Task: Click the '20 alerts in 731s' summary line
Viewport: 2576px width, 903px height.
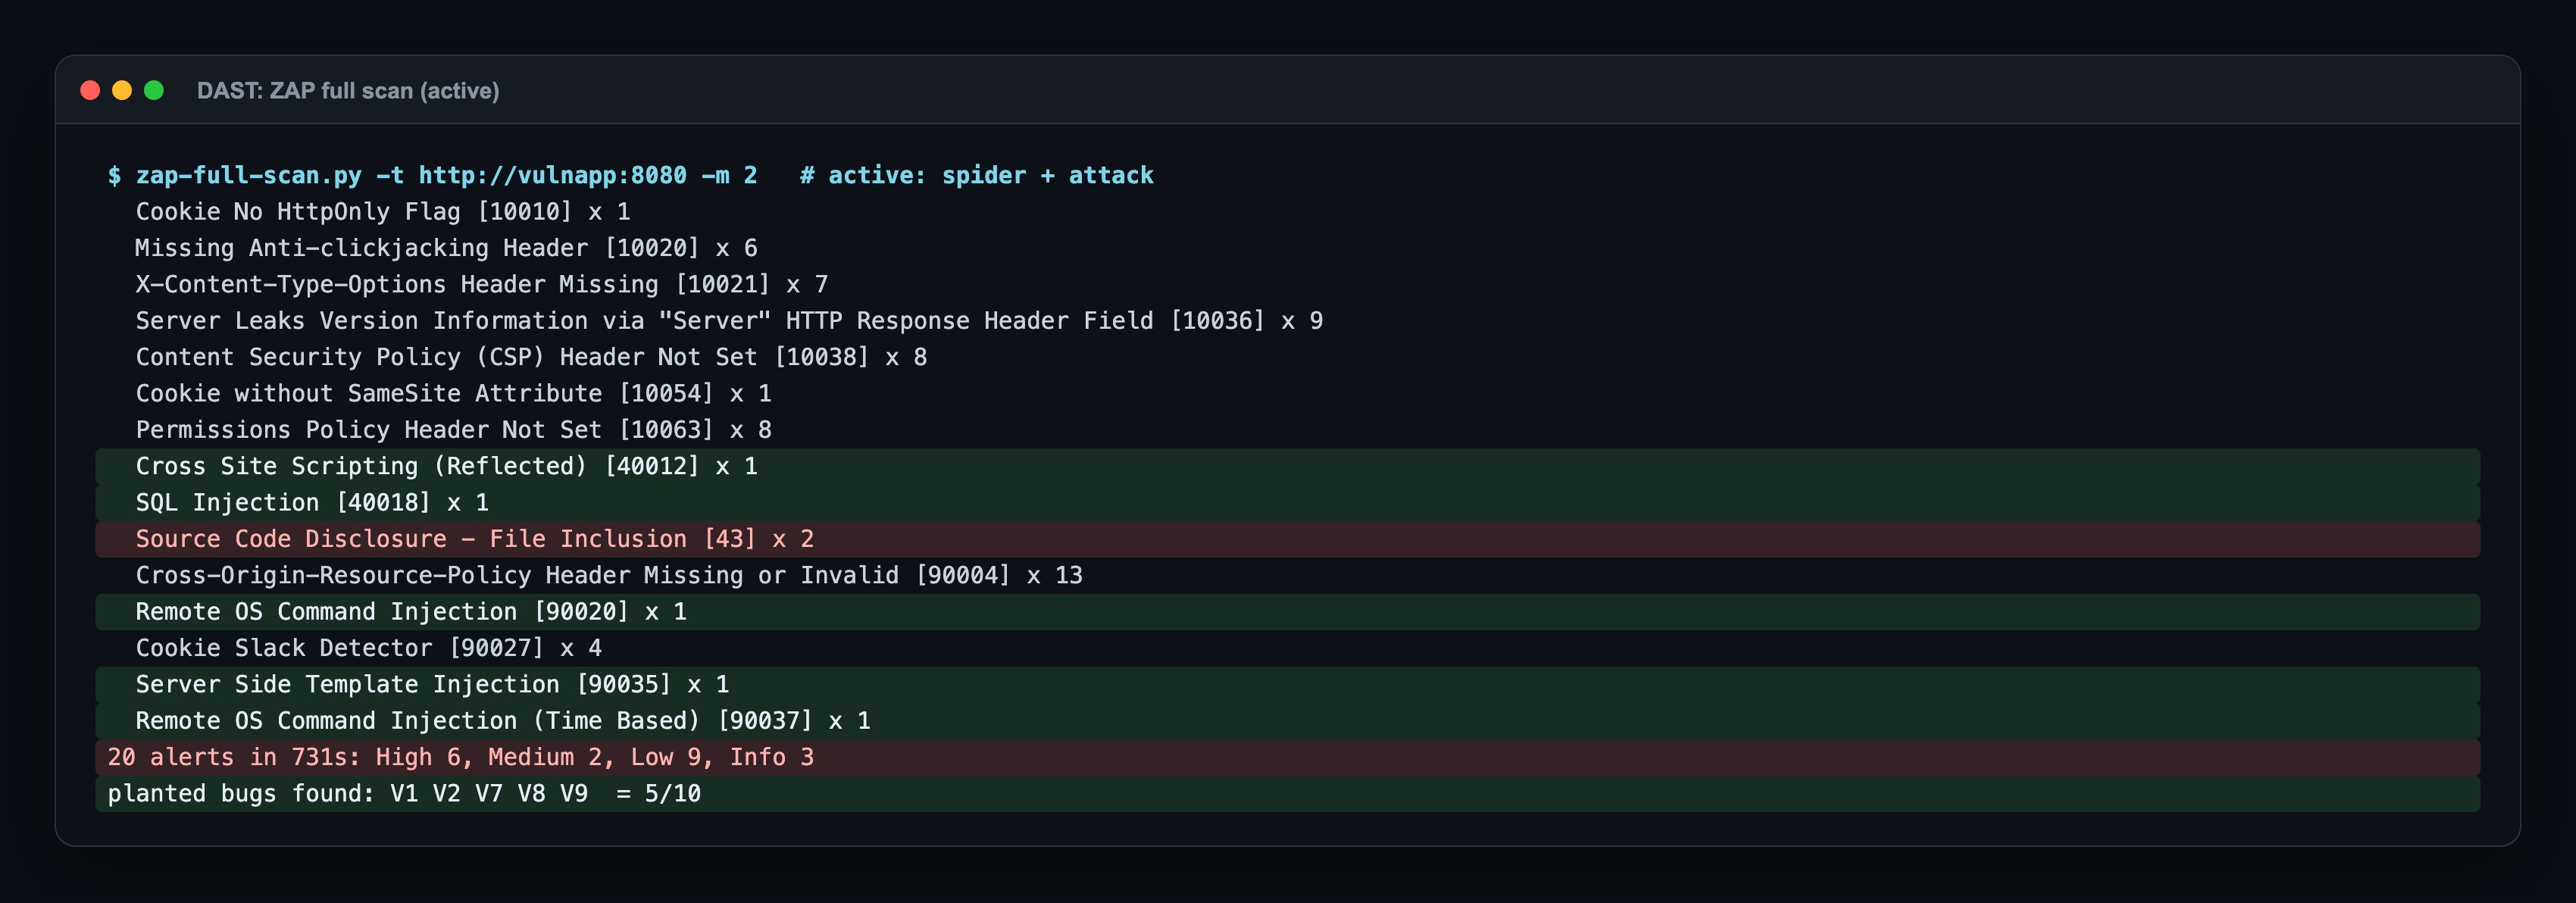Action: tap(1287, 757)
